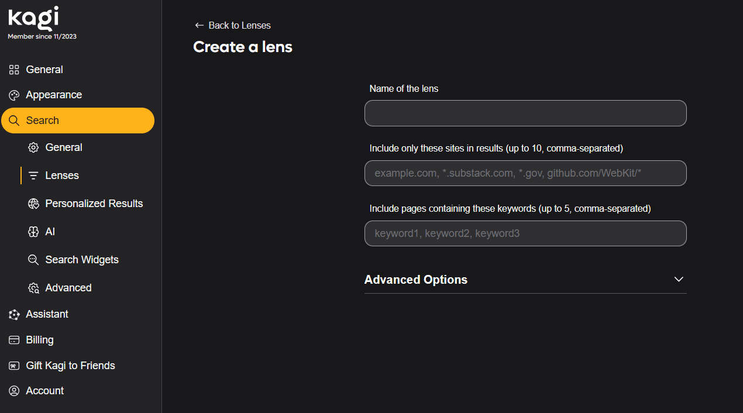Expand the Advanced Options section

415,280
